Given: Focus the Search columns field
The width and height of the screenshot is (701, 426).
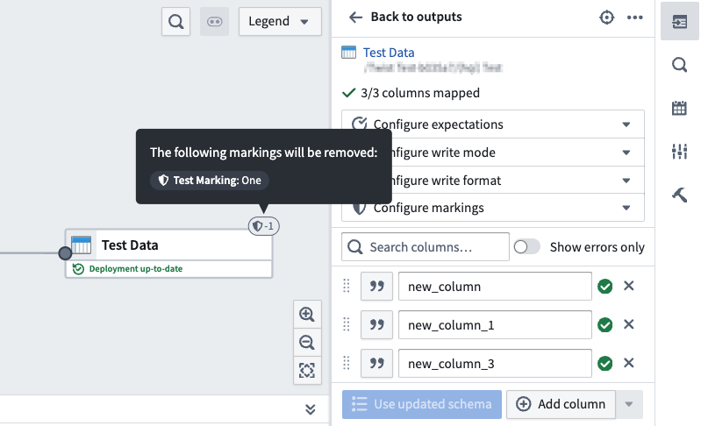Looking at the screenshot, I should point(426,247).
